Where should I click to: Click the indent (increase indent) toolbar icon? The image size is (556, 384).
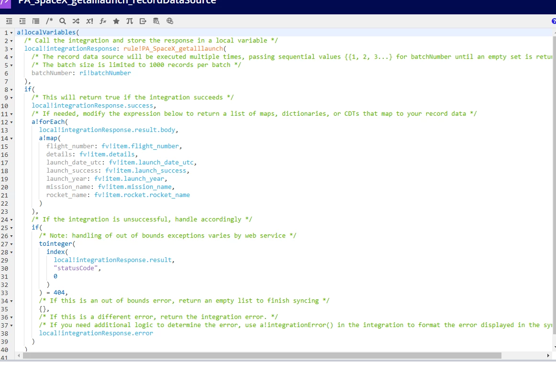tap(22, 21)
